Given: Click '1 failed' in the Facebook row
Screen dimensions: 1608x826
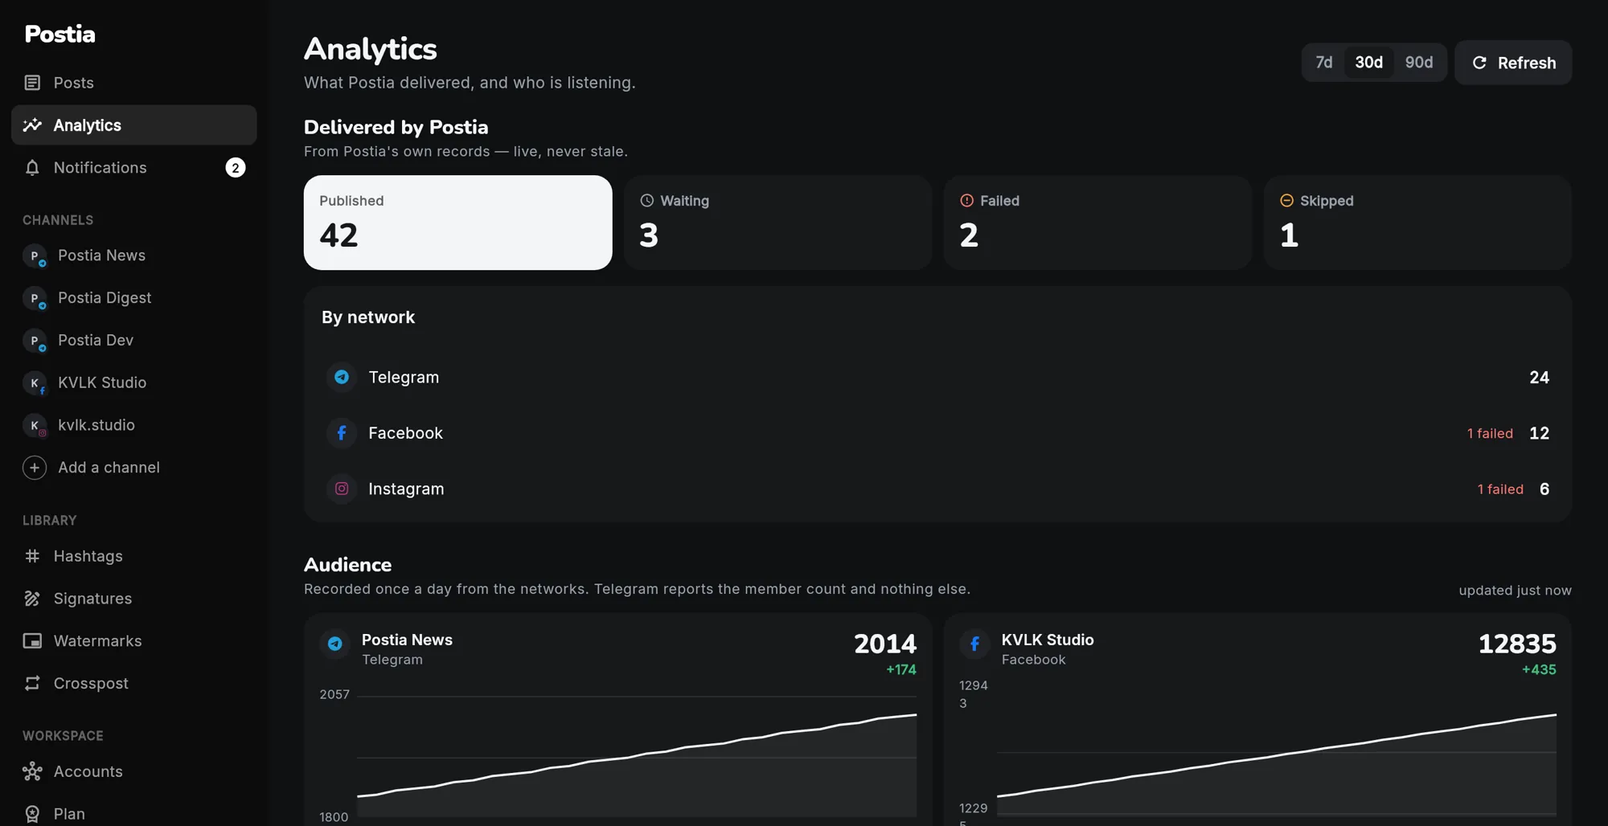Looking at the screenshot, I should [1490, 433].
